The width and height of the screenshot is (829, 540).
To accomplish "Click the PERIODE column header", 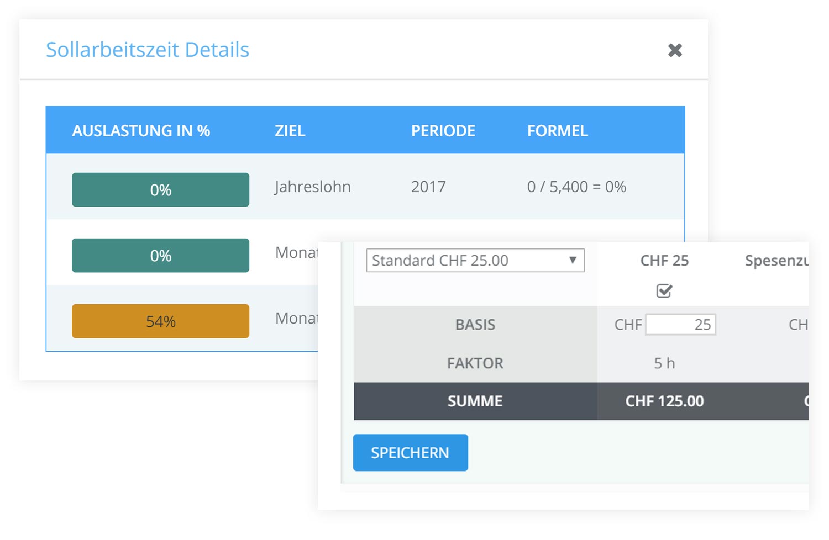I will click(x=443, y=131).
